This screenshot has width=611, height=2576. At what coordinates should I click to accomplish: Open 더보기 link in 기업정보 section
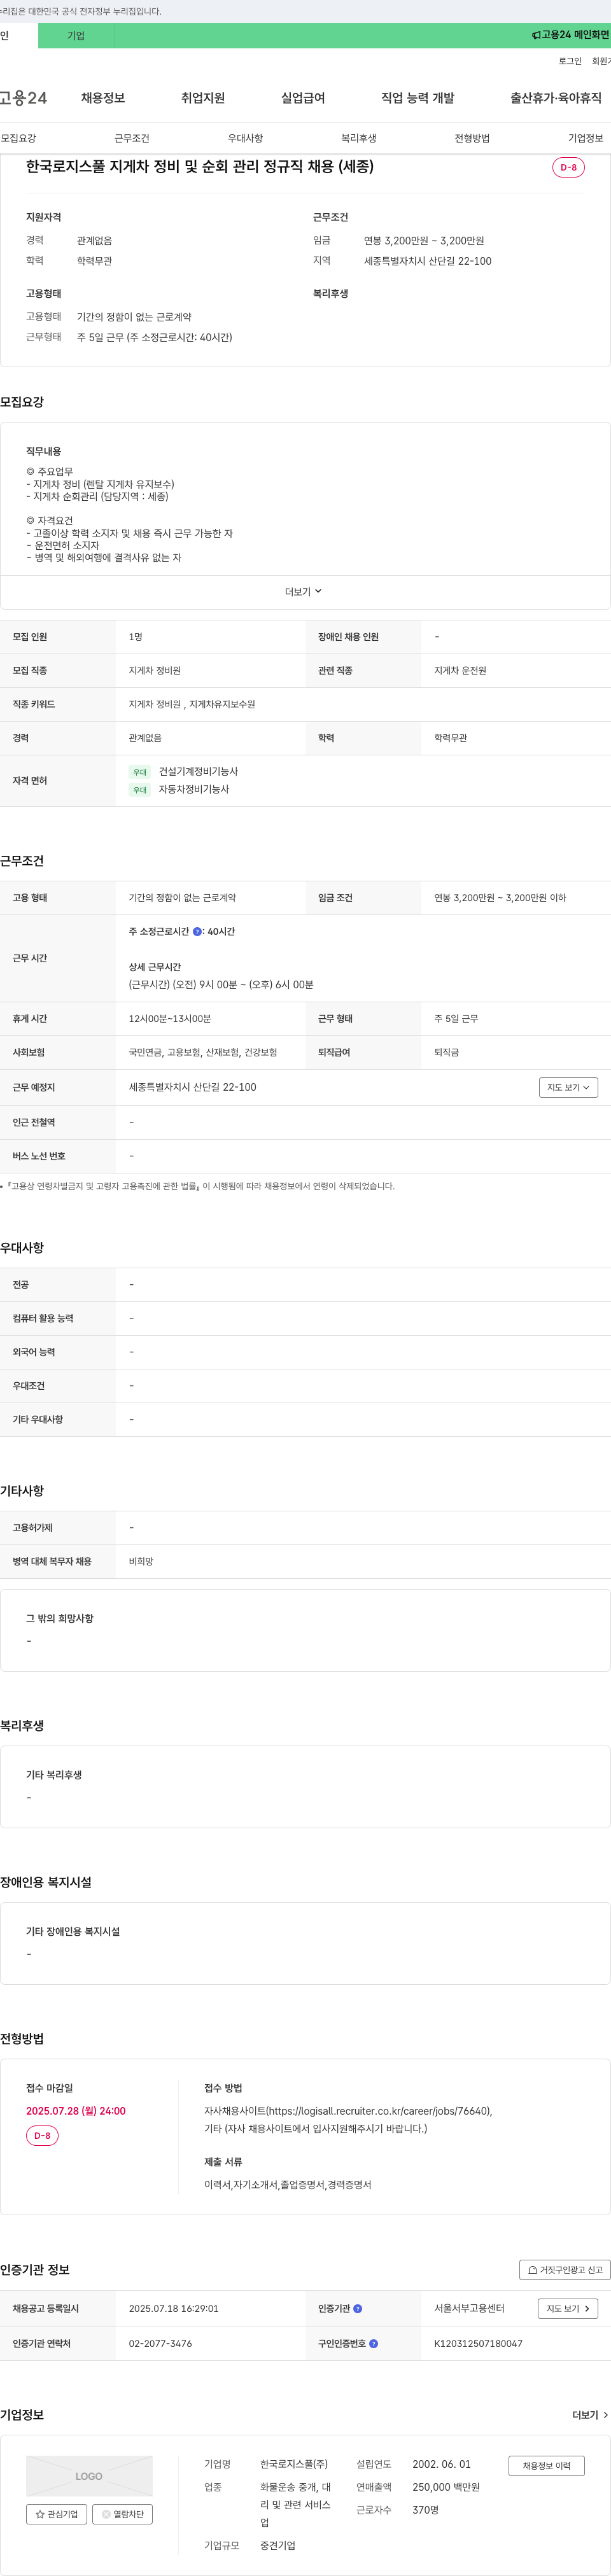coord(590,2414)
